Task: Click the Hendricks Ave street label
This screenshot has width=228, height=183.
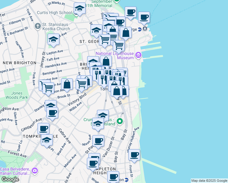Action: point(56,65)
